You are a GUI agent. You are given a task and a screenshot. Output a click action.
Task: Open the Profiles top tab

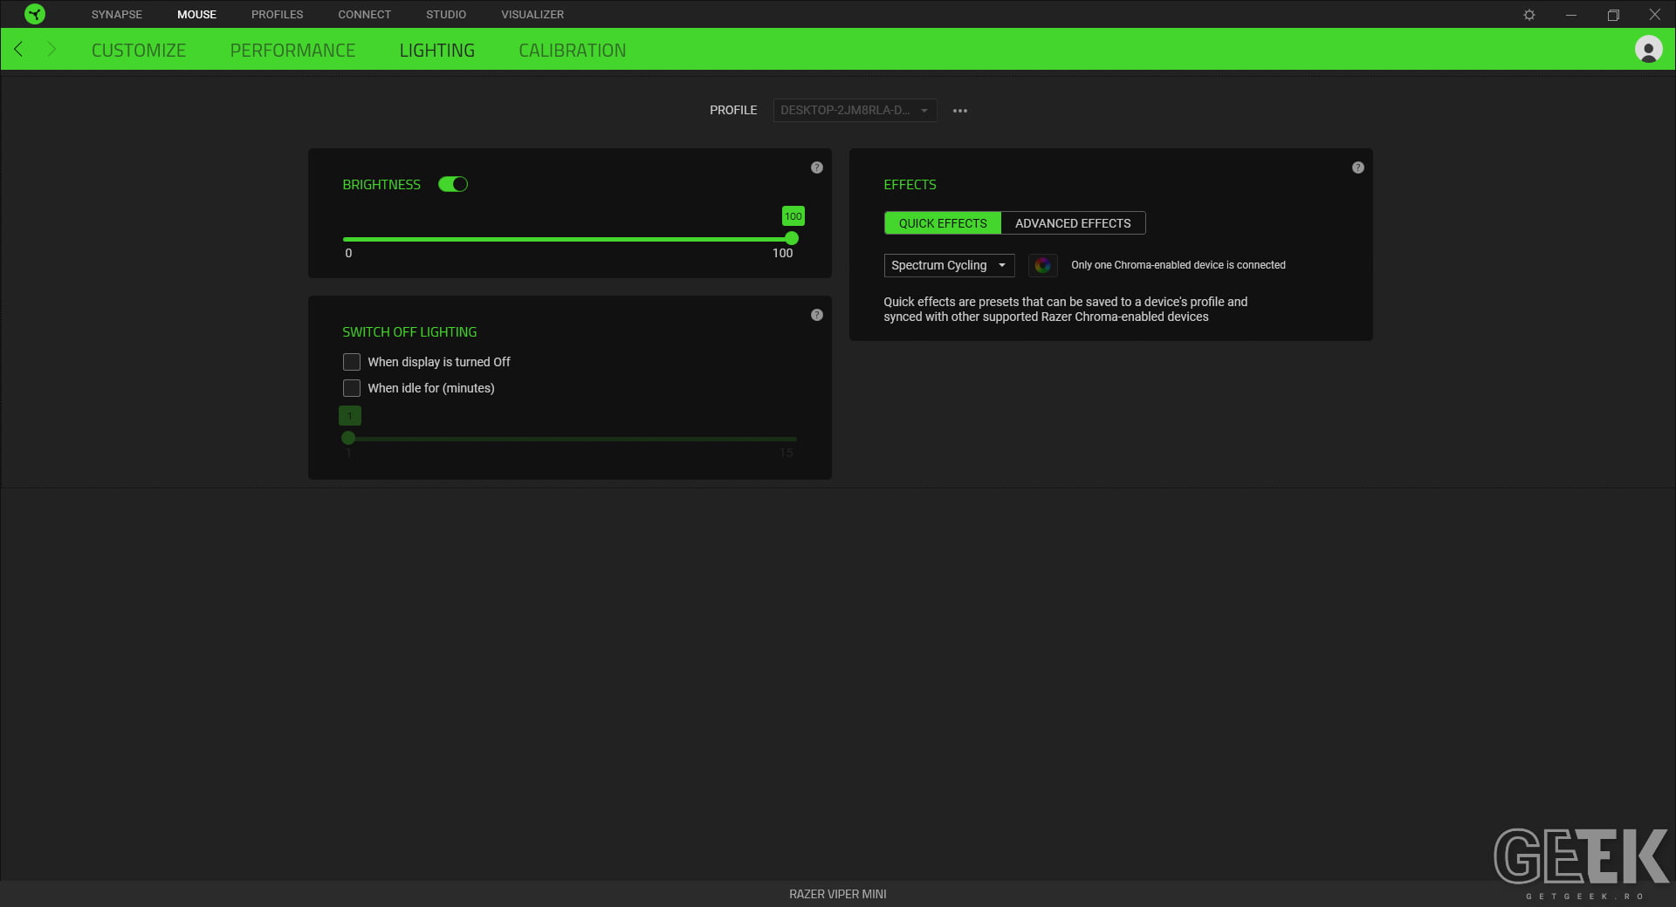coord(278,15)
